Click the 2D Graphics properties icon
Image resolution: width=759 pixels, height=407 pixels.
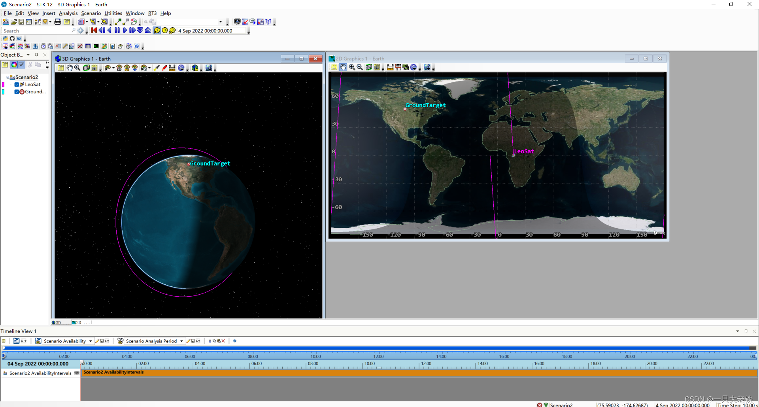tap(334, 67)
